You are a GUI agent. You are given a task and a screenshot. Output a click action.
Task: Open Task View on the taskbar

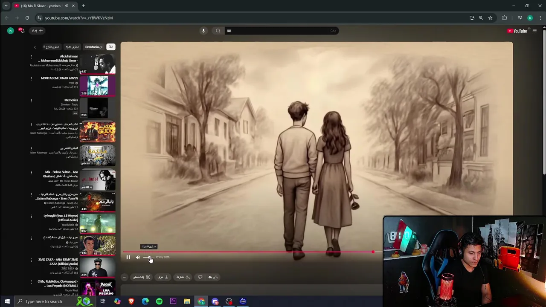(x=103, y=301)
